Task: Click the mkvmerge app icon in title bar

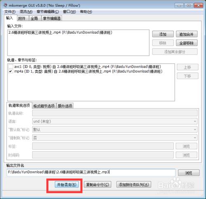Action: pyautogui.click(x=5, y=5)
